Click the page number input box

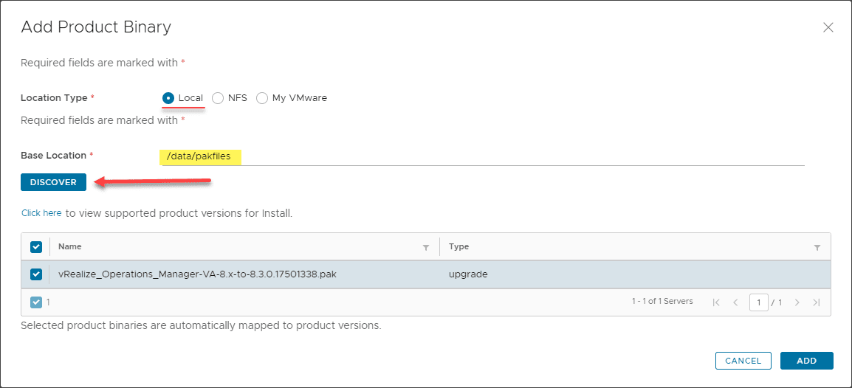point(758,302)
